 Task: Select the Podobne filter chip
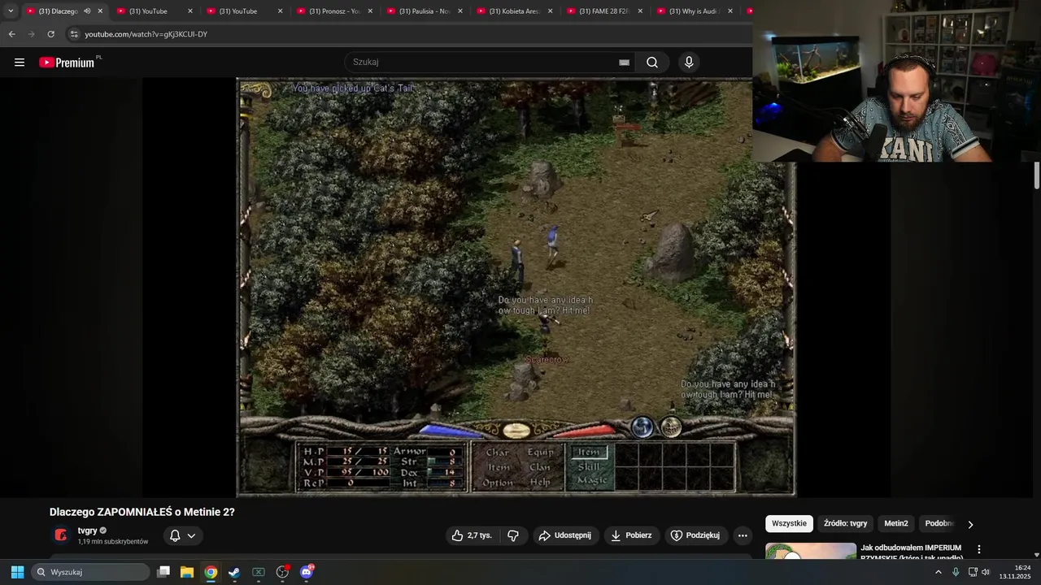[939, 523]
